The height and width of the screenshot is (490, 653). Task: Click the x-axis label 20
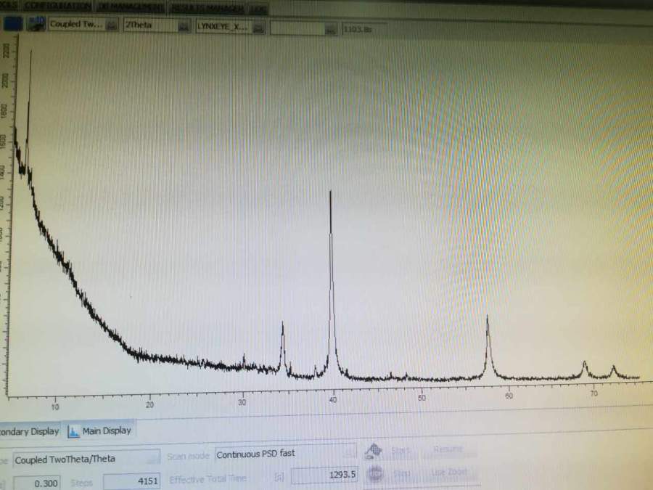pos(149,404)
